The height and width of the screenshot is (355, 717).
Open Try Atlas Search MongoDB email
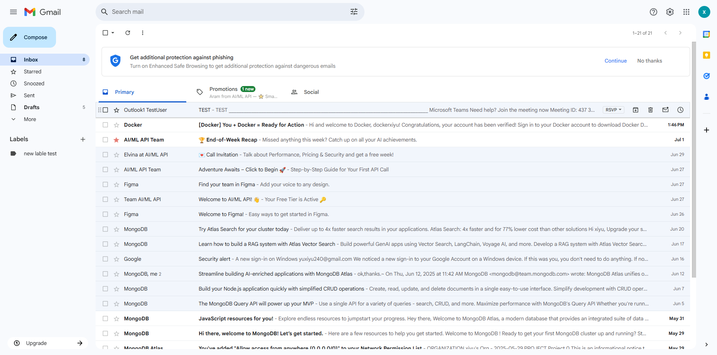click(x=393, y=229)
